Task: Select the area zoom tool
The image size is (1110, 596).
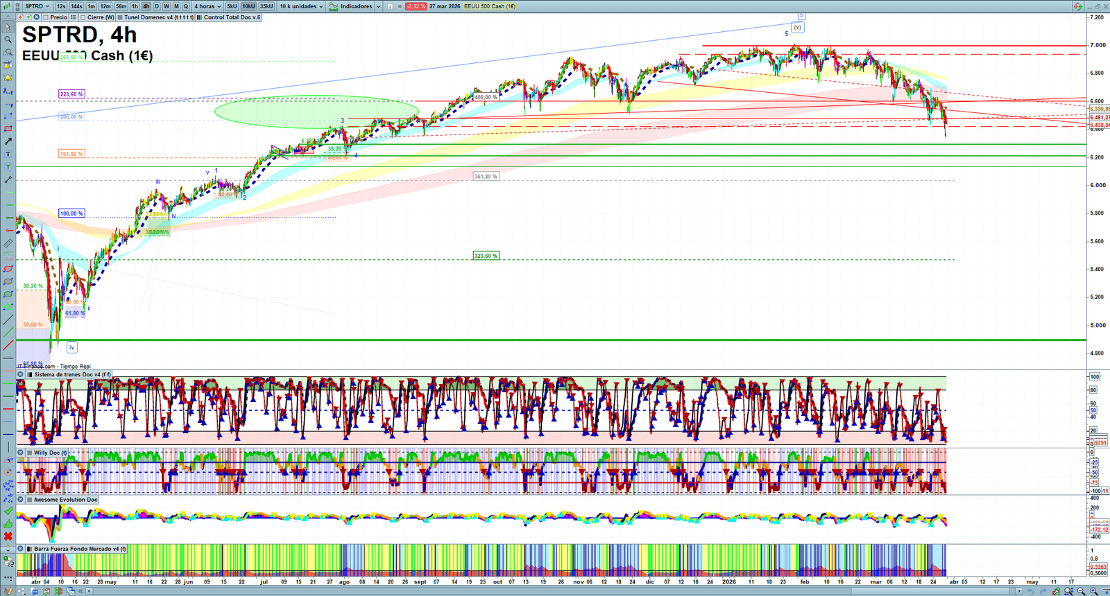Action: pos(8,52)
